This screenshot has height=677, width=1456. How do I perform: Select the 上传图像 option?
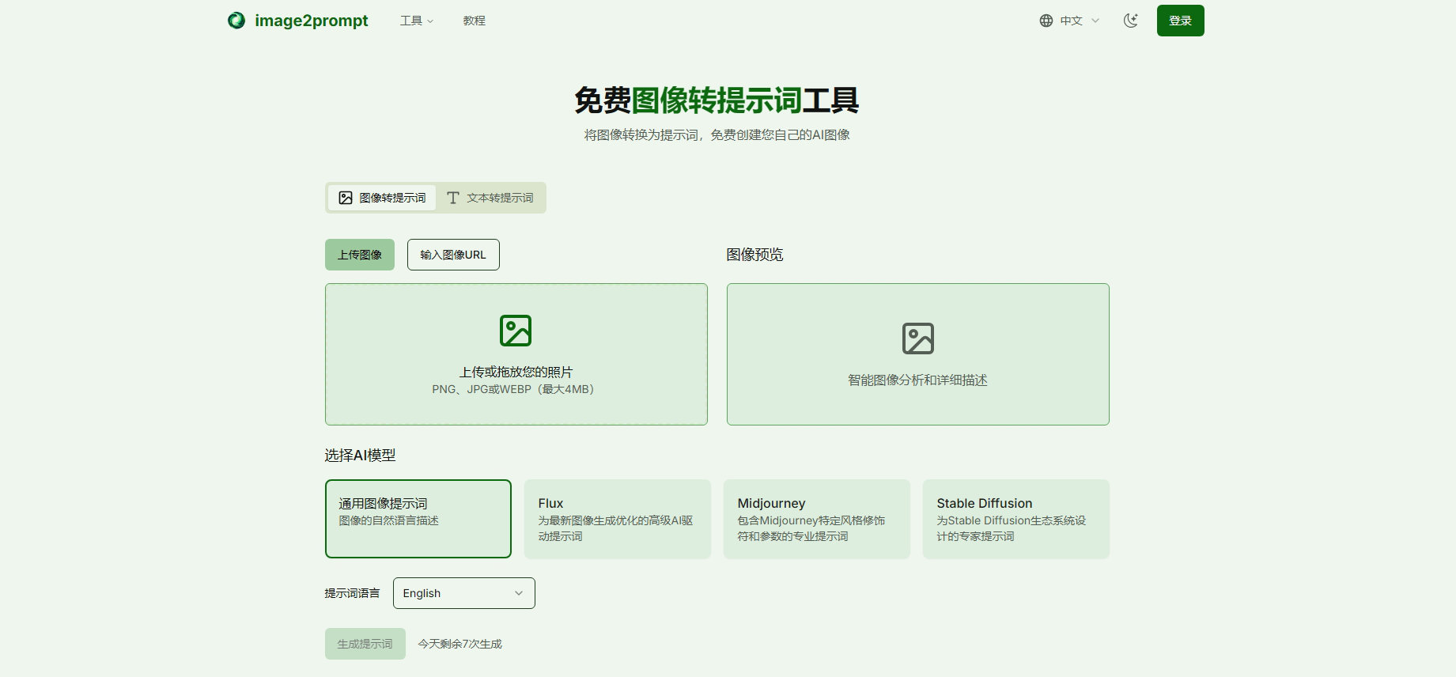pos(360,255)
